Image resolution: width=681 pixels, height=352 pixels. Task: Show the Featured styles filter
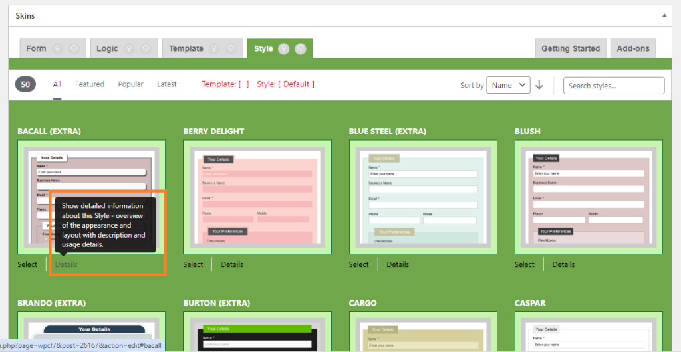tap(90, 84)
